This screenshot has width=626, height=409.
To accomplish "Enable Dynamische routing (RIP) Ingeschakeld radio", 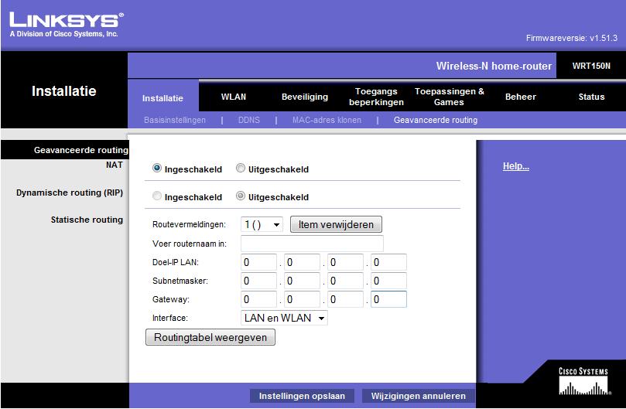I will click(x=157, y=196).
